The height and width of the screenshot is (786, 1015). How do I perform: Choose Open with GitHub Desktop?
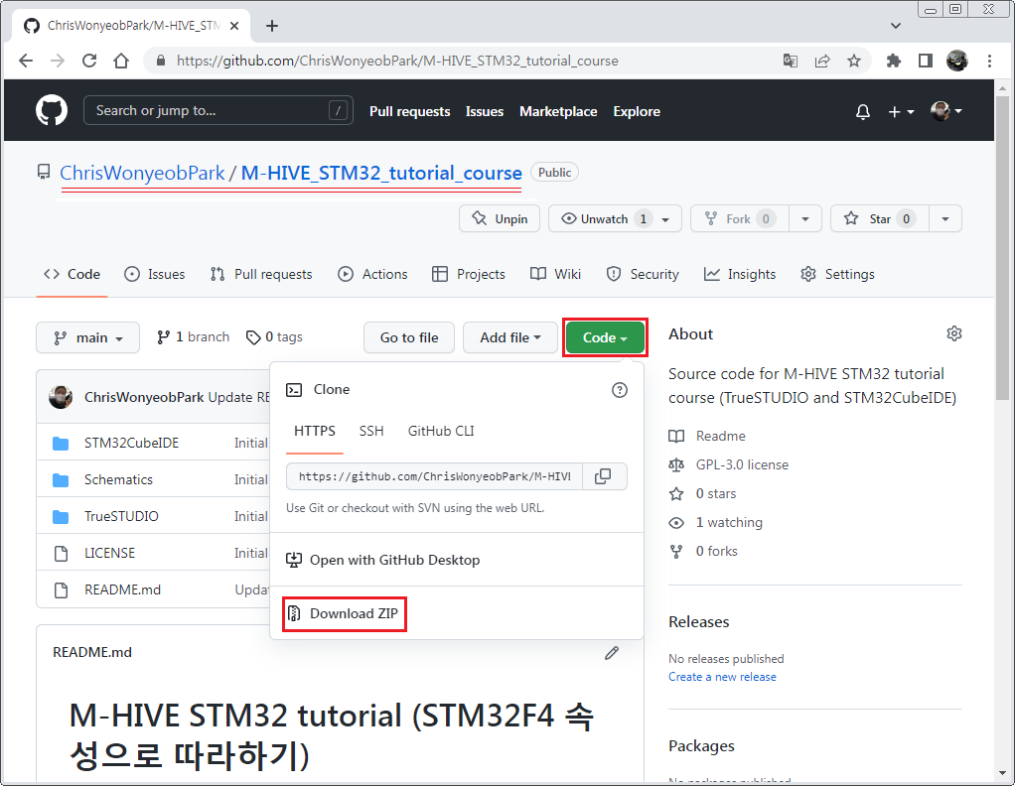[383, 561]
